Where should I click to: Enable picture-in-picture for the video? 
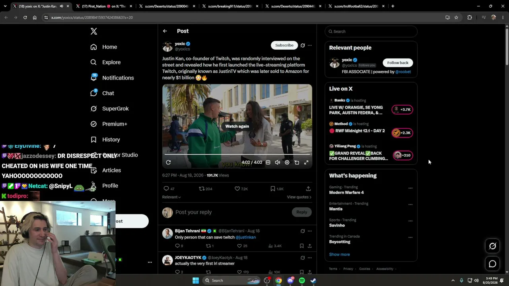pos(297,162)
